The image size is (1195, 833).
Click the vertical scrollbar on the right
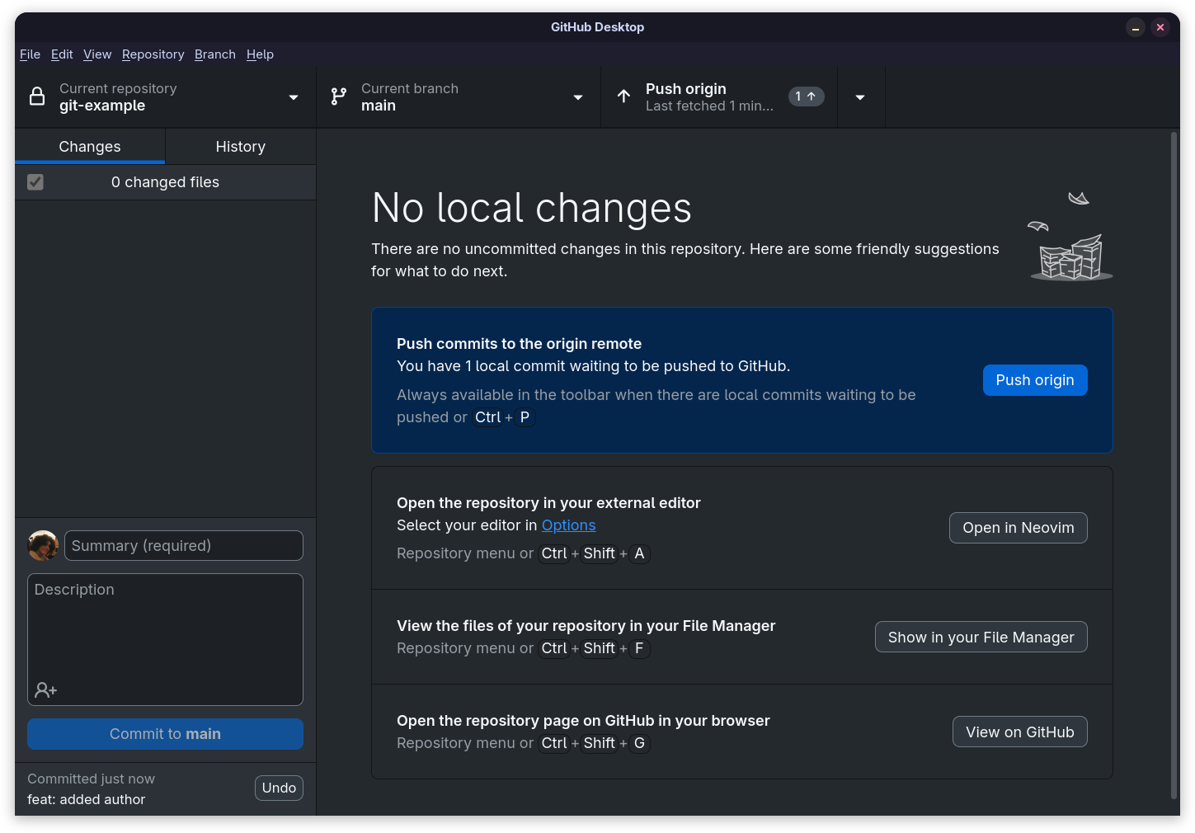point(1174,466)
